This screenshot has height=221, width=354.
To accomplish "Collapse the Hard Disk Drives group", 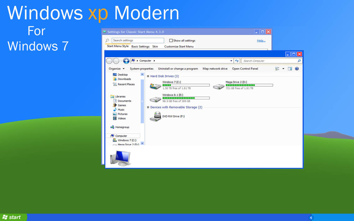I will (x=147, y=76).
